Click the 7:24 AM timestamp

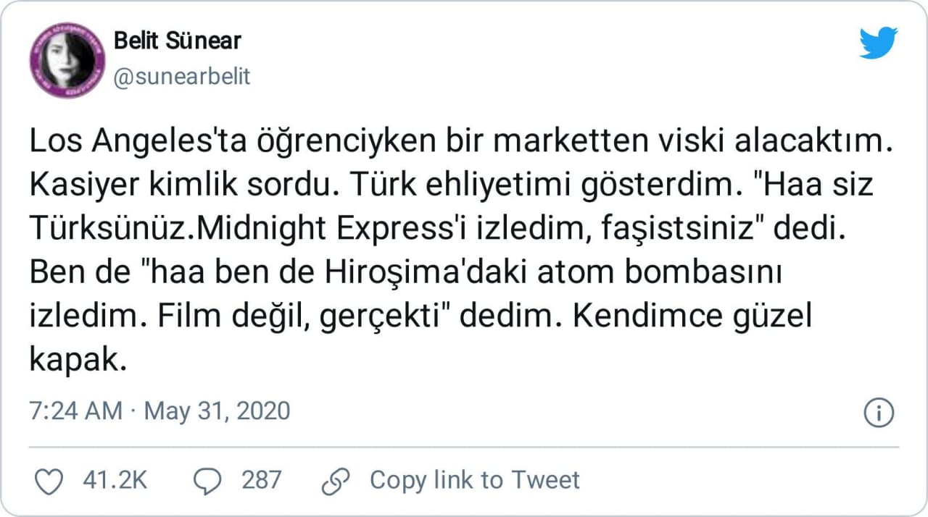coord(75,411)
